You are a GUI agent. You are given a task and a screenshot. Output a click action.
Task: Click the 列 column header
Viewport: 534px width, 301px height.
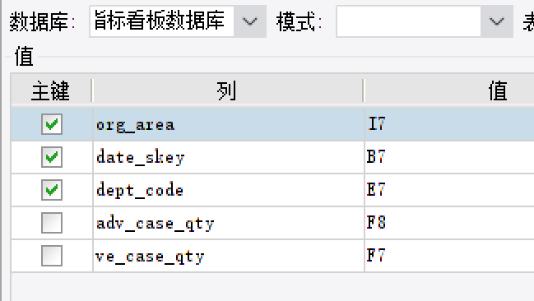point(227,90)
